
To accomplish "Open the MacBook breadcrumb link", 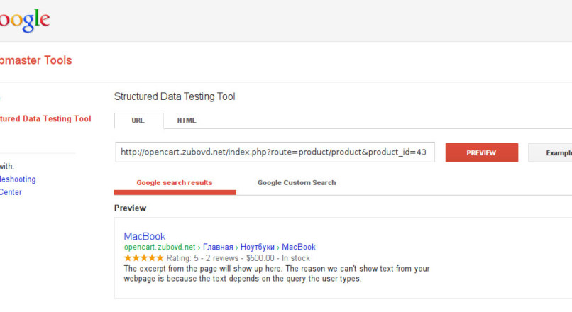I will click(298, 247).
